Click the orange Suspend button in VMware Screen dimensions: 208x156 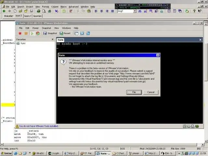[26, 33]
